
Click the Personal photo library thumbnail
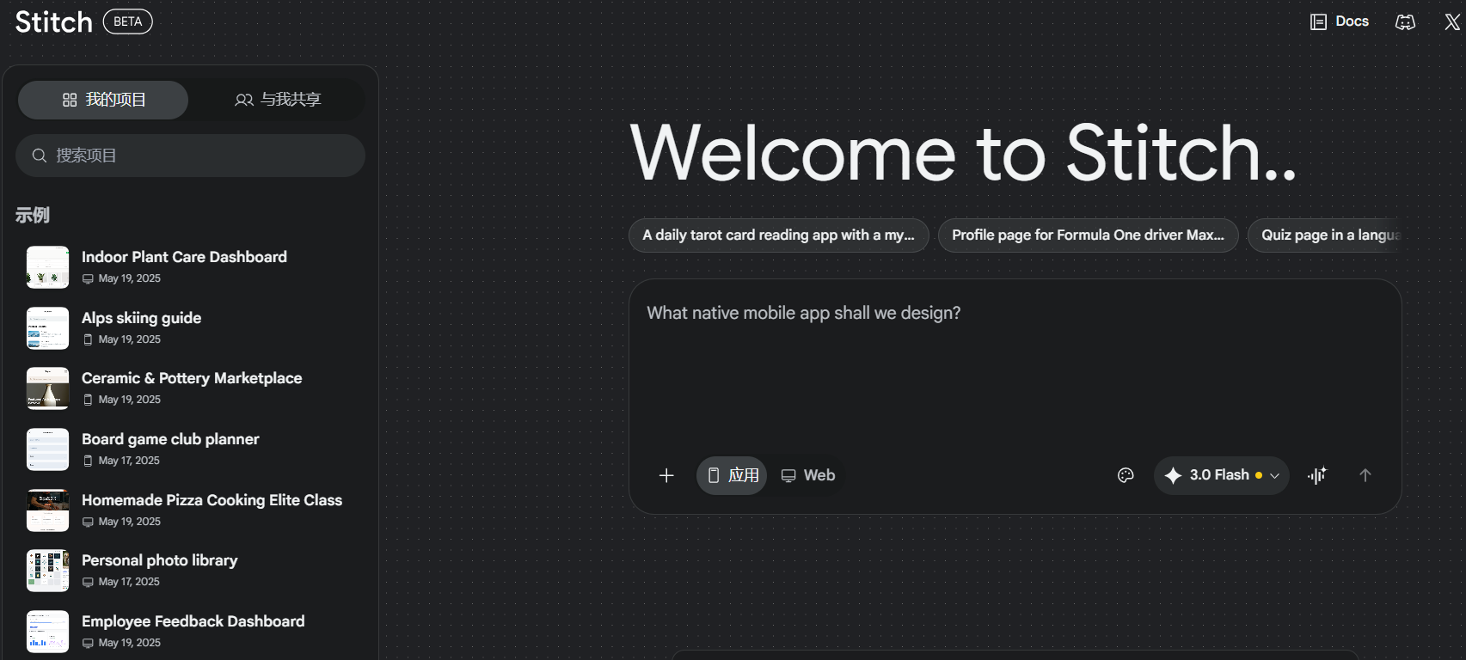tap(47, 571)
